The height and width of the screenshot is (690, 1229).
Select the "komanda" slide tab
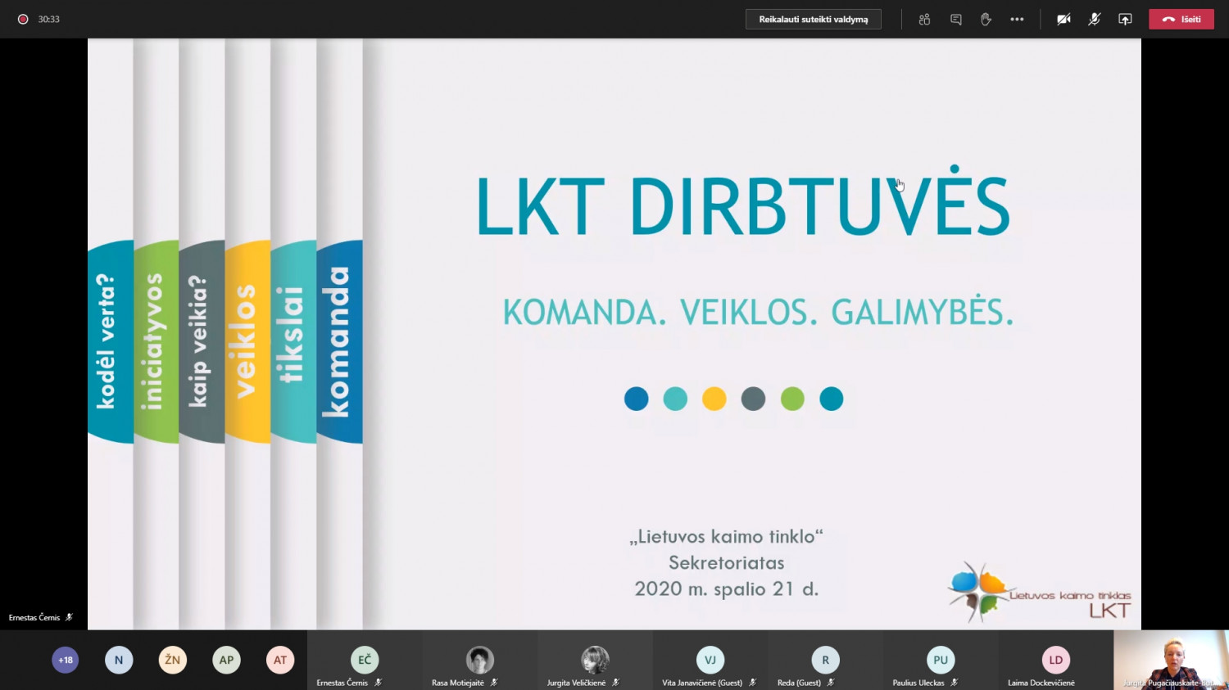[339, 341]
